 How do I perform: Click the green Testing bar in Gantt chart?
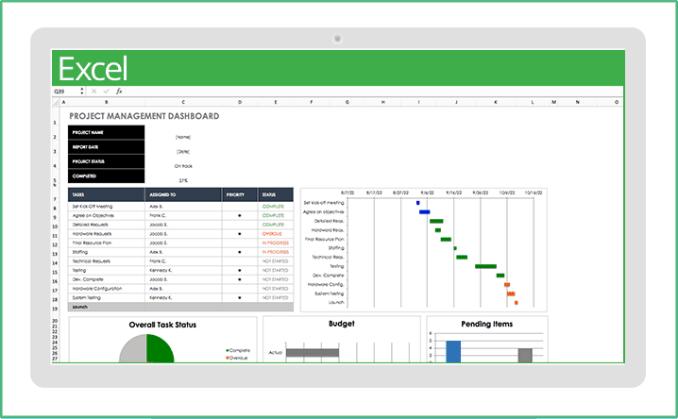(x=485, y=266)
